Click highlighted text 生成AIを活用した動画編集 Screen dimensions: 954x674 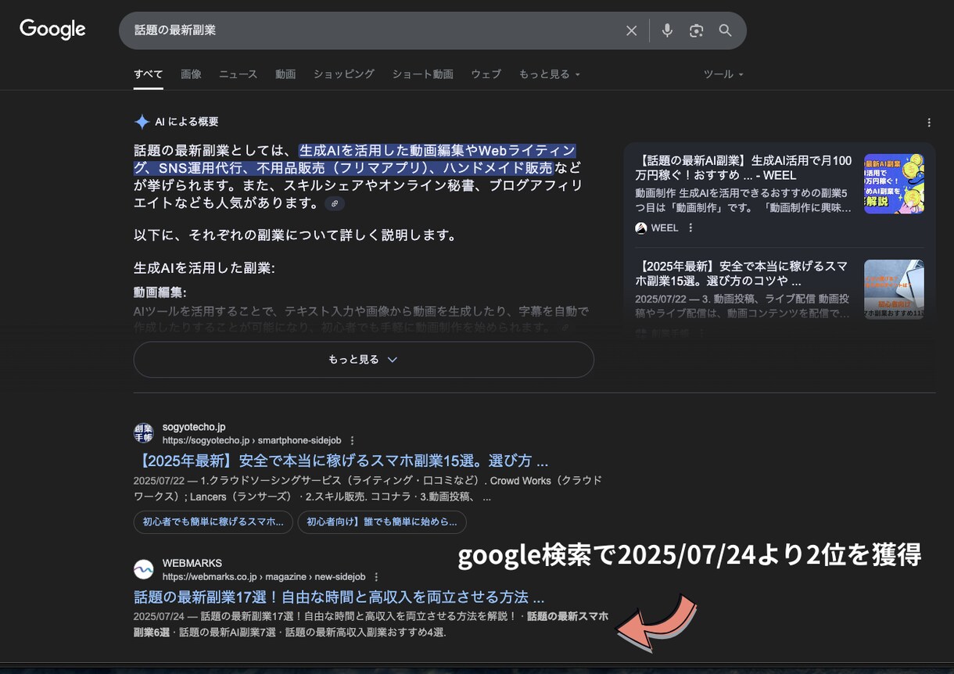point(382,150)
